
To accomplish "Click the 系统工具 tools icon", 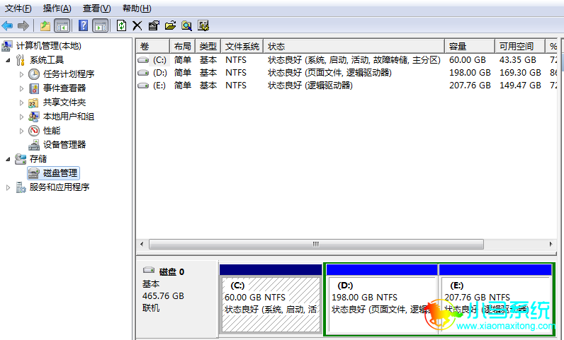I will click(21, 60).
